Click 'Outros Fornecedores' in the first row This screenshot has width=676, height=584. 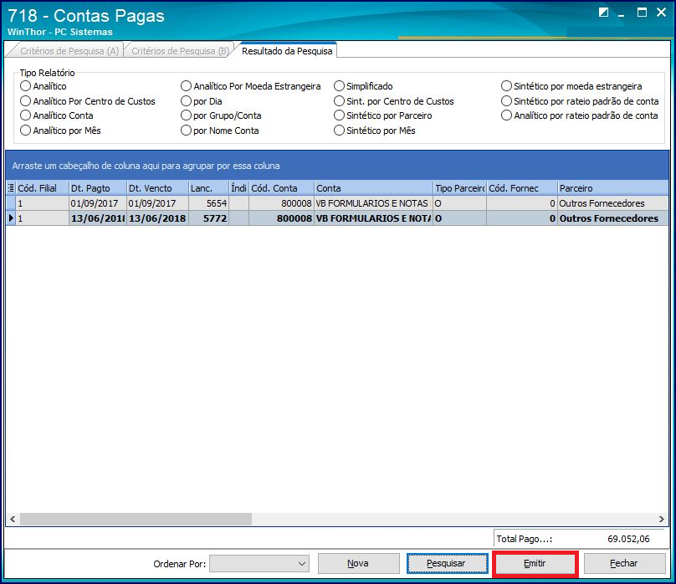point(602,203)
